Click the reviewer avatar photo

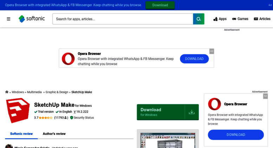[9, 146]
